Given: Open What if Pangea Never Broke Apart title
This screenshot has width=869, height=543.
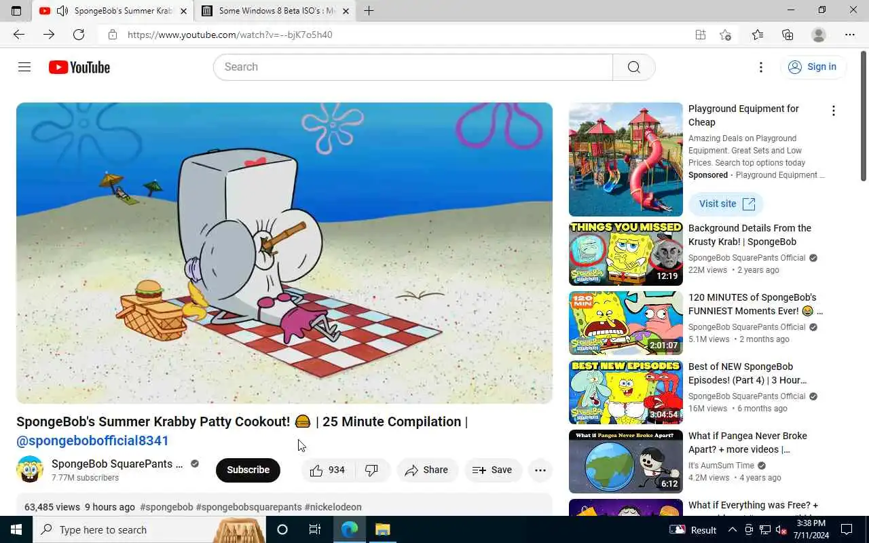Looking at the screenshot, I should (x=747, y=443).
